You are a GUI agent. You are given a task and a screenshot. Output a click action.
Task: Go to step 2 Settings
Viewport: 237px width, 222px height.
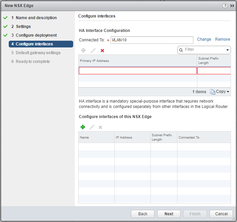23,27
